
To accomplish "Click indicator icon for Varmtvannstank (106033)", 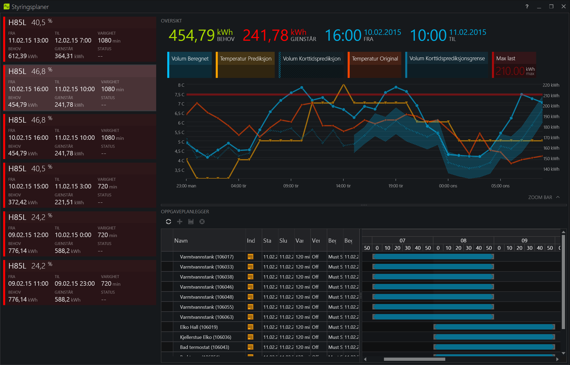I will pos(251,267).
